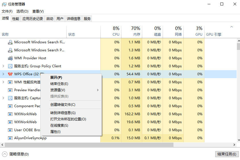This screenshot has width=240, height=160.
Task: Click the User OOBE Bro process icon
Action: [10, 130]
